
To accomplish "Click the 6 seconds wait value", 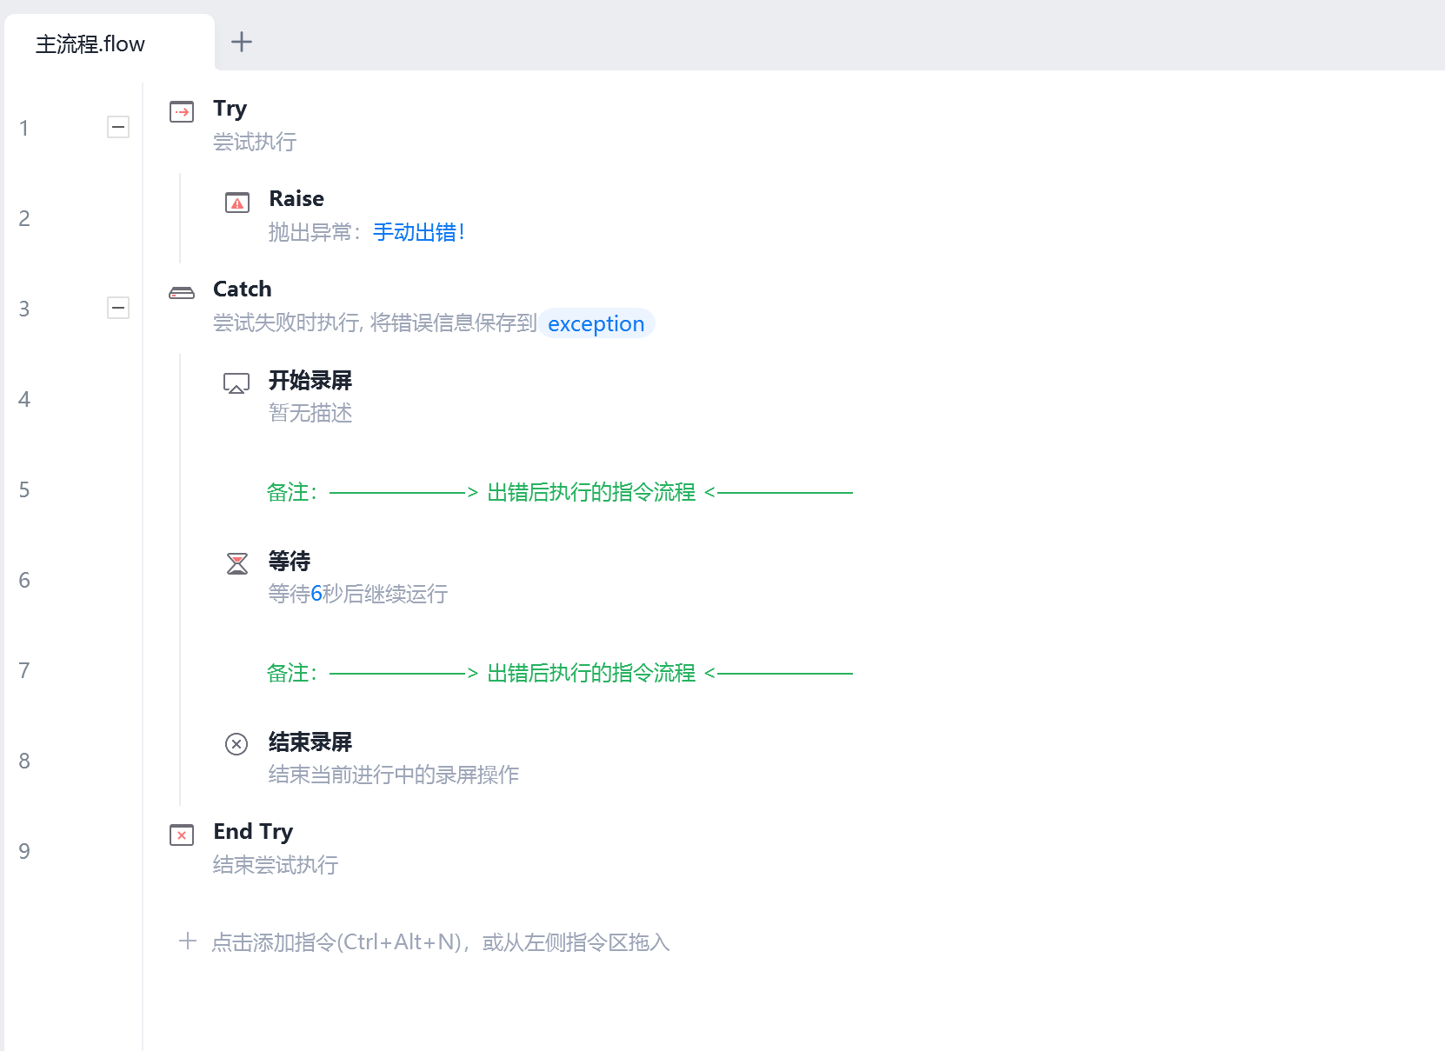I will click(316, 594).
